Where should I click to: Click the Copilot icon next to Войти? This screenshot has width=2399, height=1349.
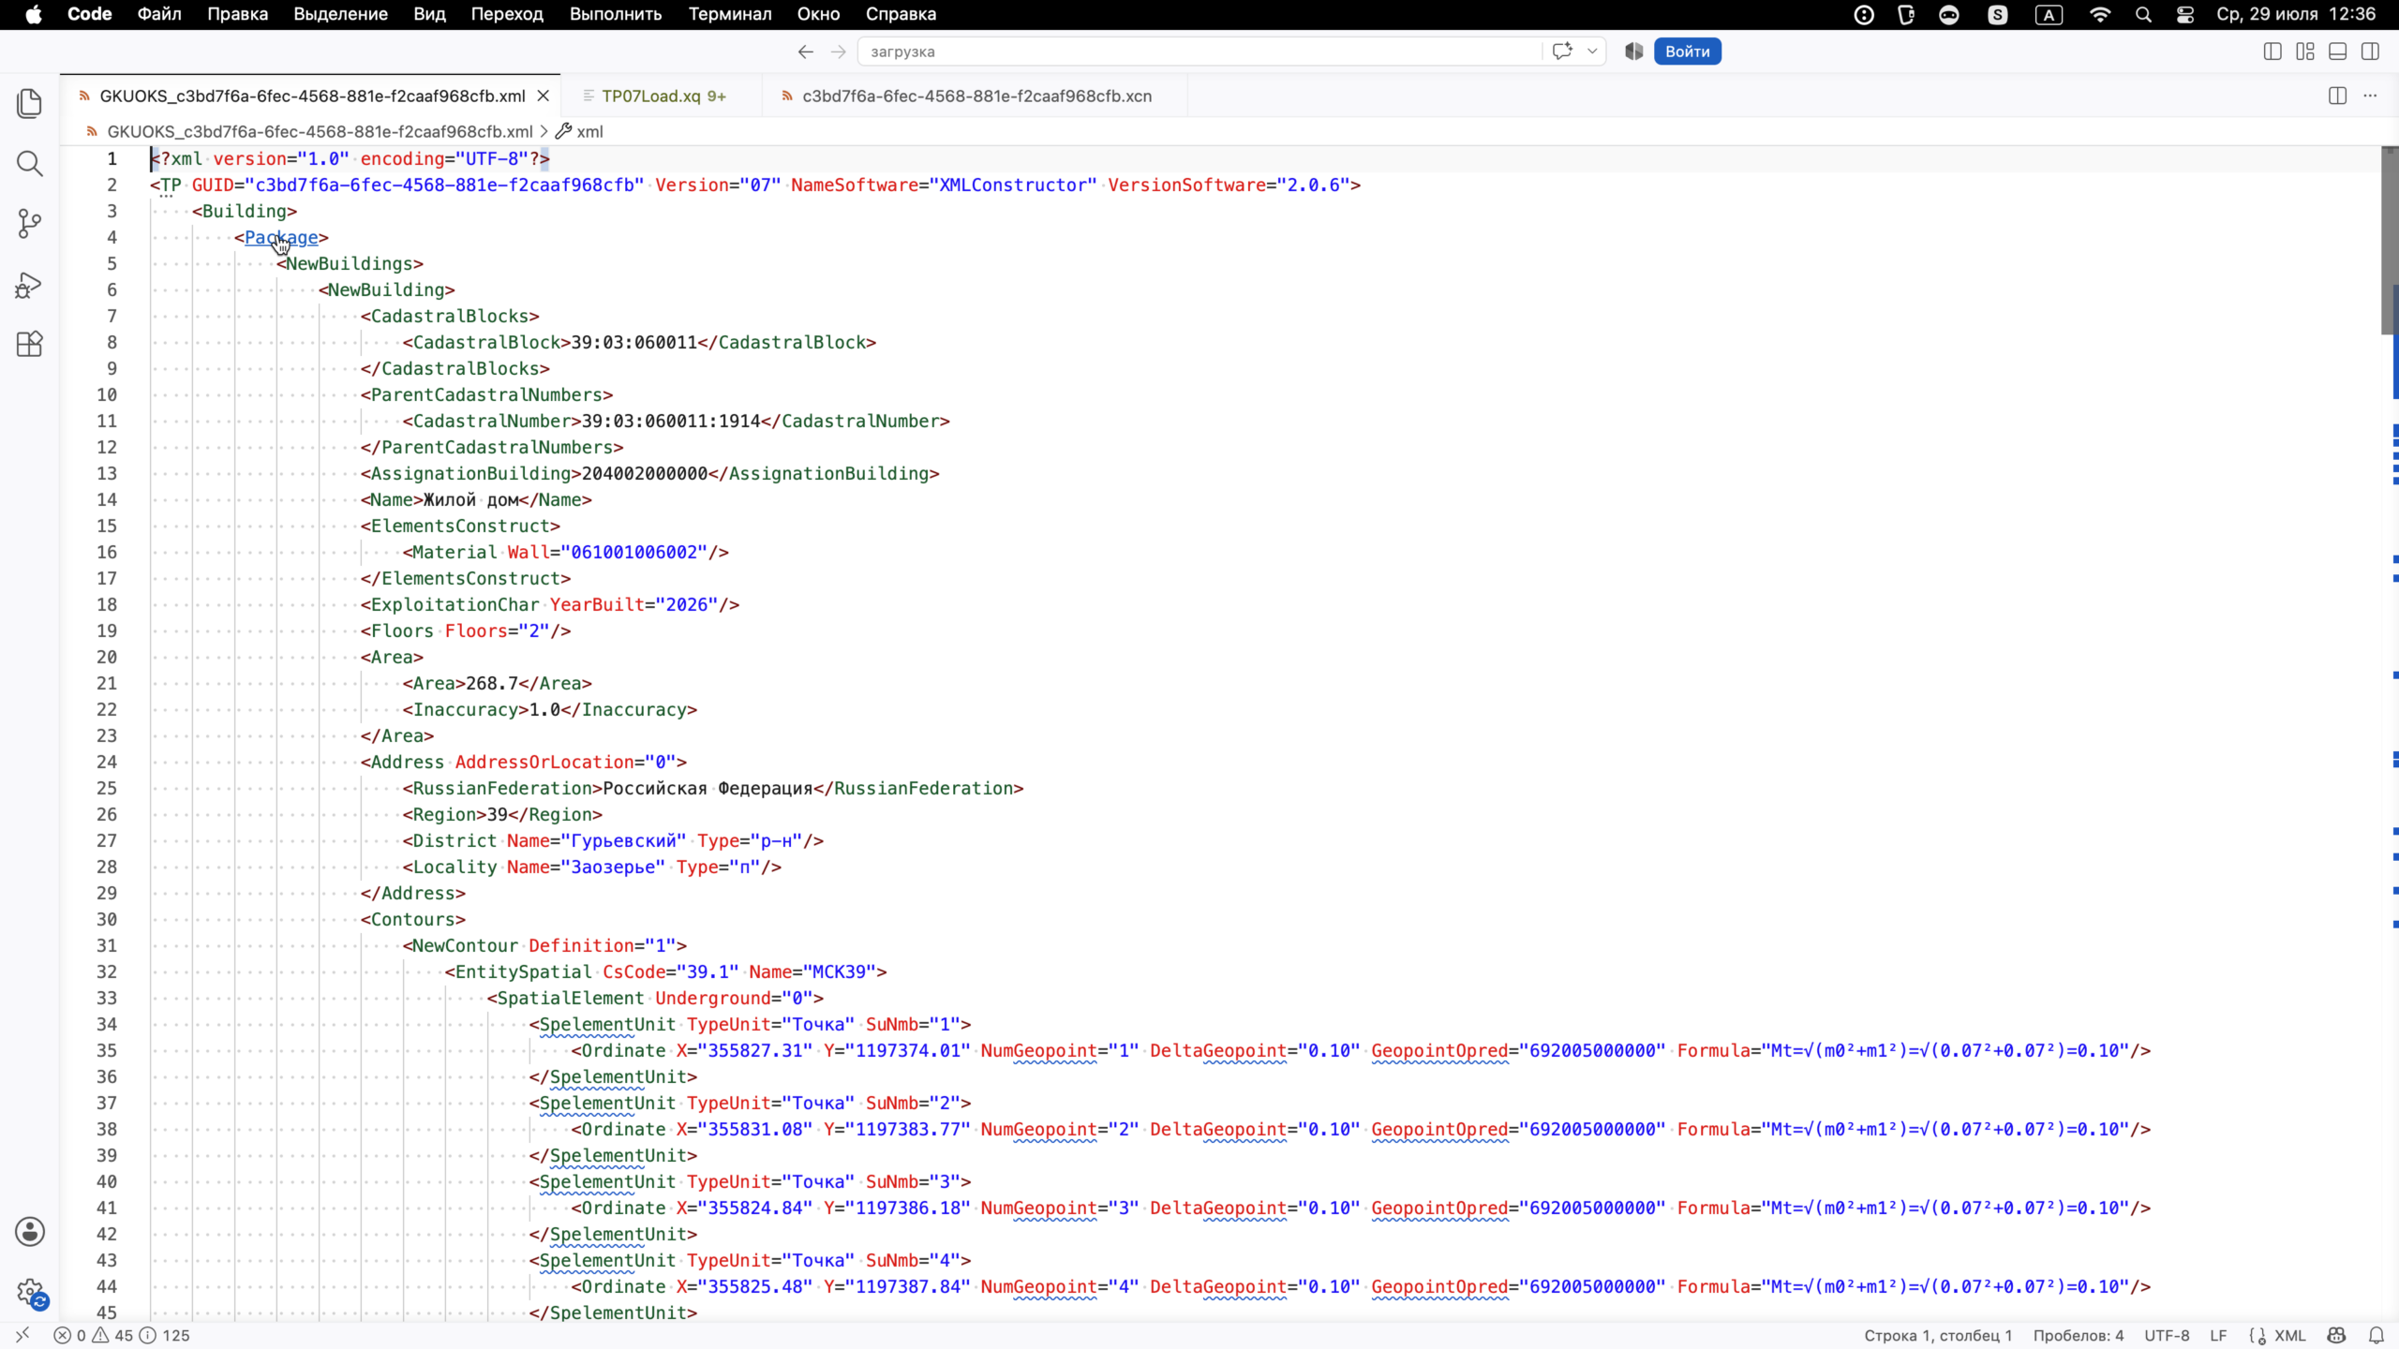pyautogui.click(x=1634, y=52)
